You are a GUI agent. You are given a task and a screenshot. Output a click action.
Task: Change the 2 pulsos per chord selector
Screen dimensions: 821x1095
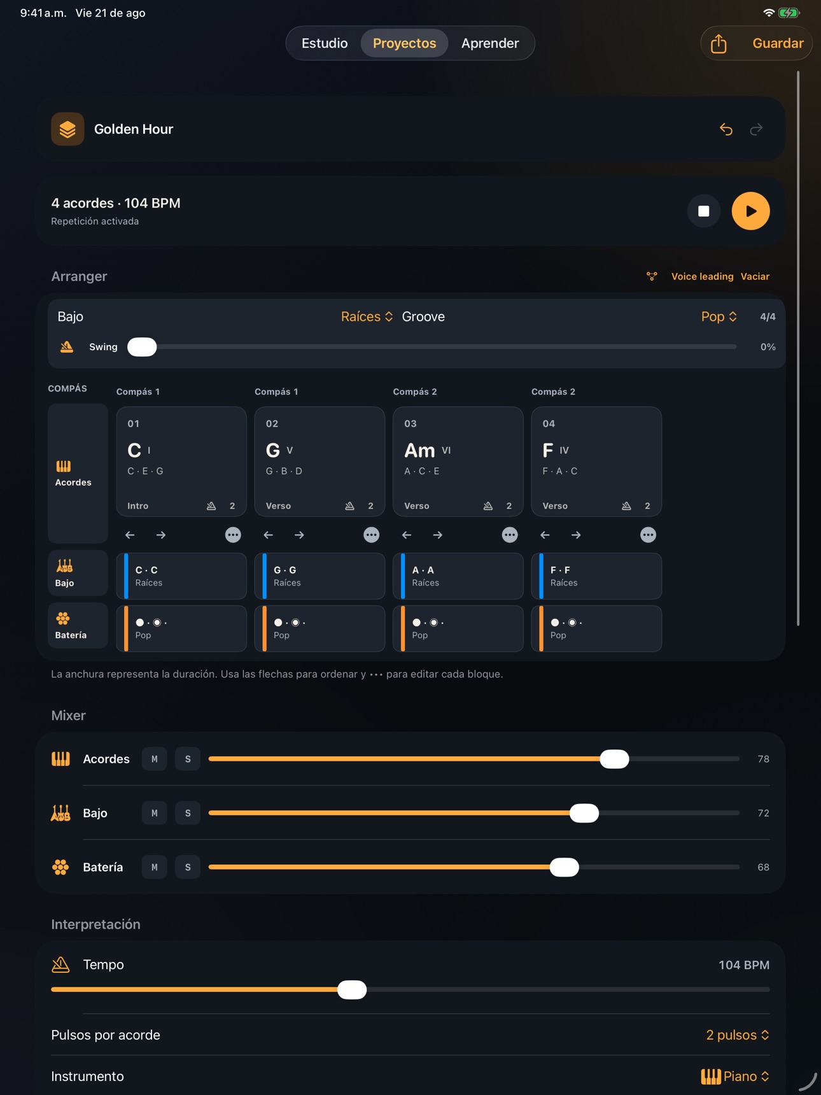pyautogui.click(x=738, y=1035)
